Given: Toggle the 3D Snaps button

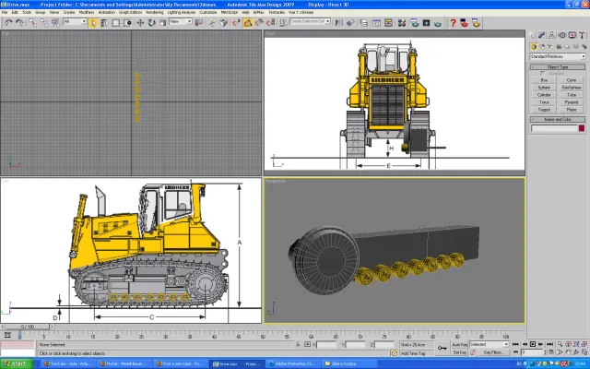Looking at the screenshot, I should (x=236, y=23).
